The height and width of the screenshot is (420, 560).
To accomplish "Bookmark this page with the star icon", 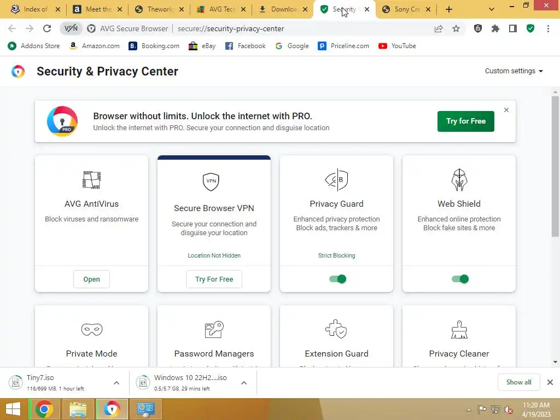I will (x=456, y=28).
